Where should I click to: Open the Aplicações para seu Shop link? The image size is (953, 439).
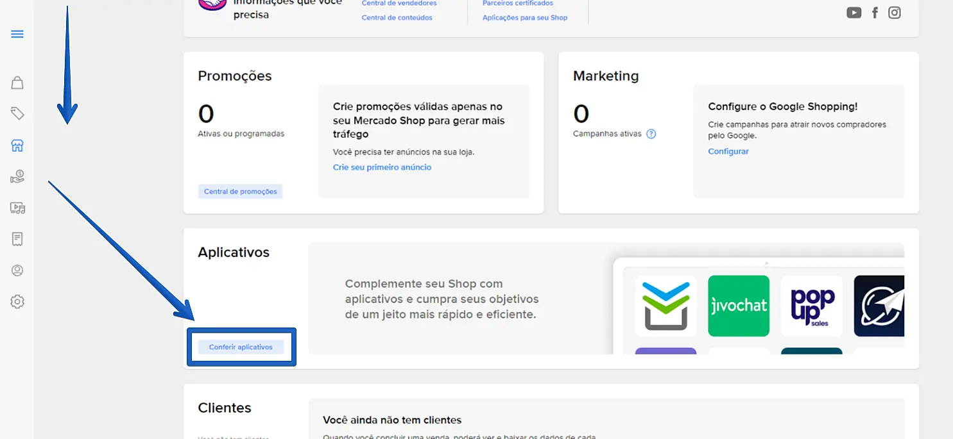click(x=525, y=17)
